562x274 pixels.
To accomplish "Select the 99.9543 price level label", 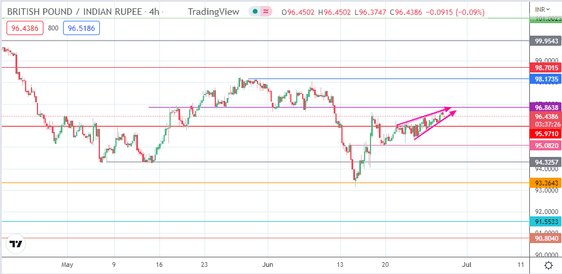I will (x=544, y=41).
